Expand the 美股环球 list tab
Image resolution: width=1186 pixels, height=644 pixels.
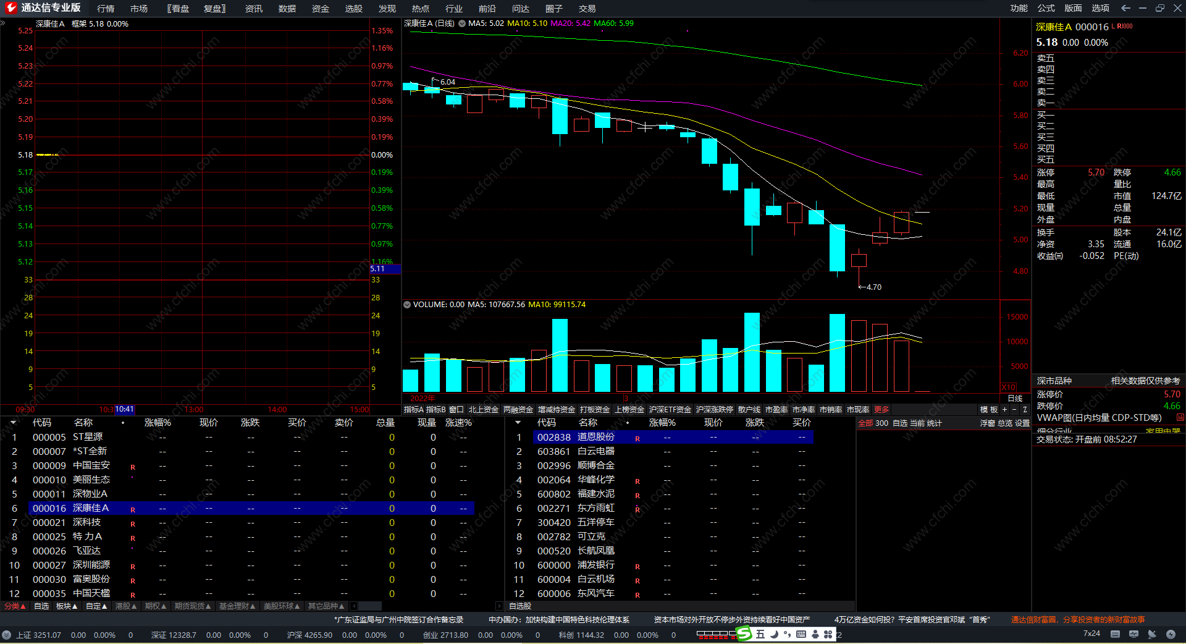(282, 606)
